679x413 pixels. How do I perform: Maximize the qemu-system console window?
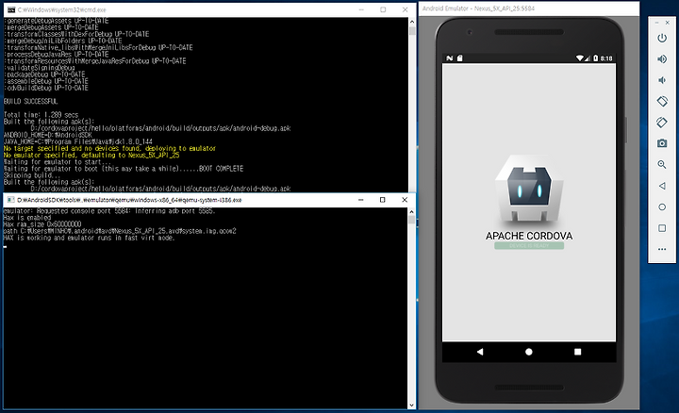pyautogui.click(x=382, y=200)
